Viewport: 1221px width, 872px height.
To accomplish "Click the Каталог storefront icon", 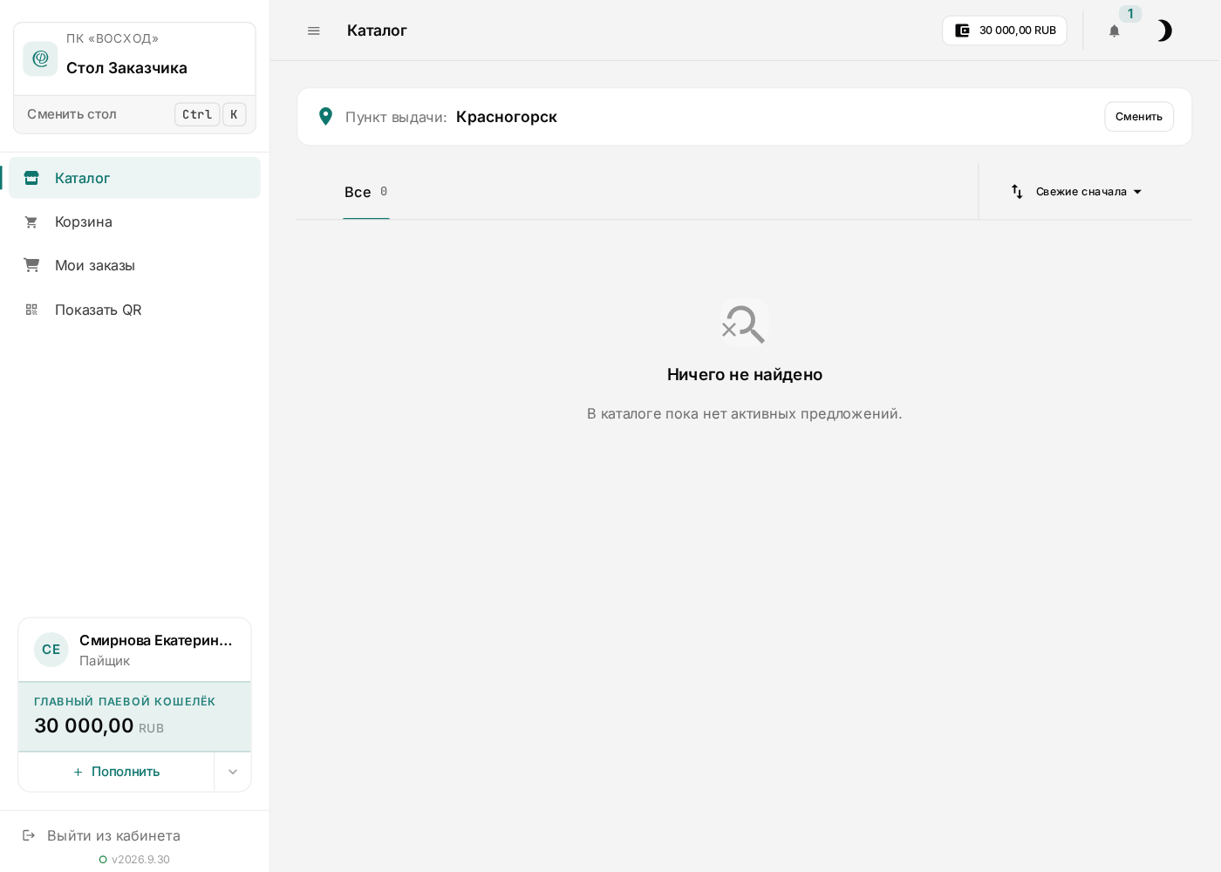I will [31, 178].
